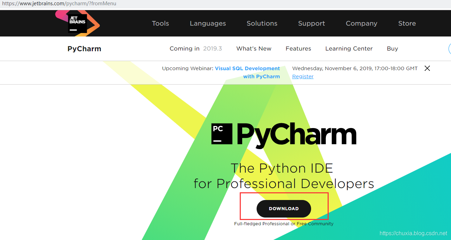Open the Company menu
This screenshot has height=240, width=451.
[x=361, y=24]
